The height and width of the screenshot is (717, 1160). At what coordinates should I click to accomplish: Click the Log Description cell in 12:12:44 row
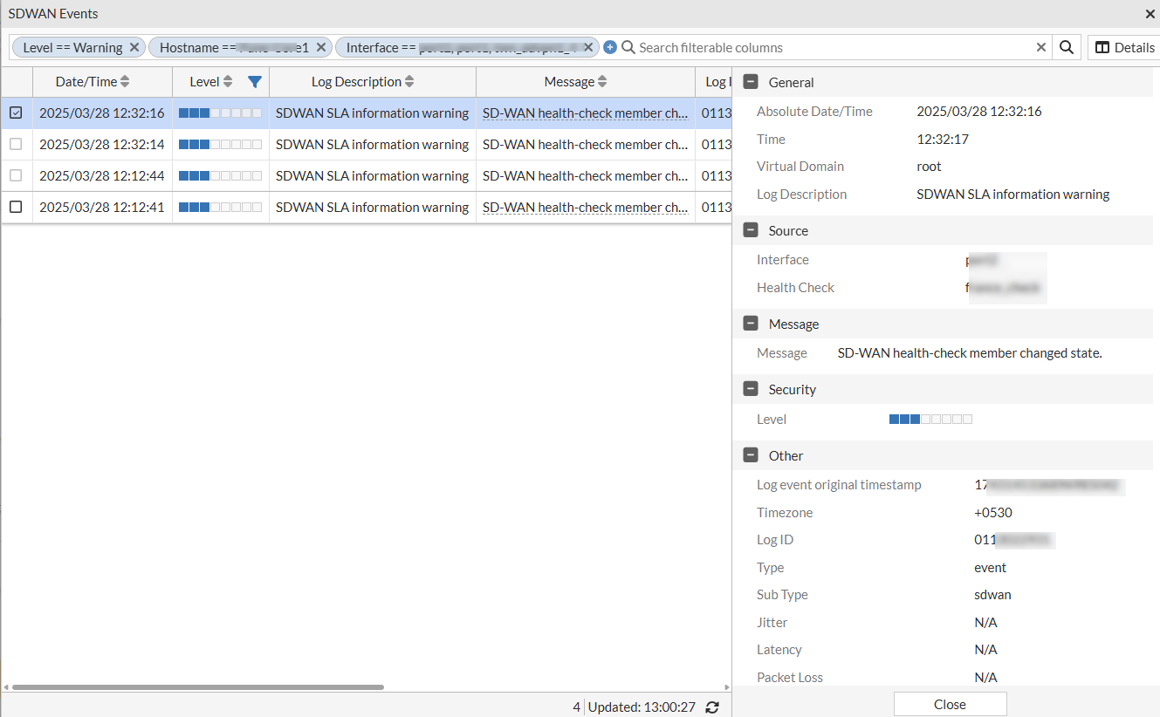tap(372, 175)
